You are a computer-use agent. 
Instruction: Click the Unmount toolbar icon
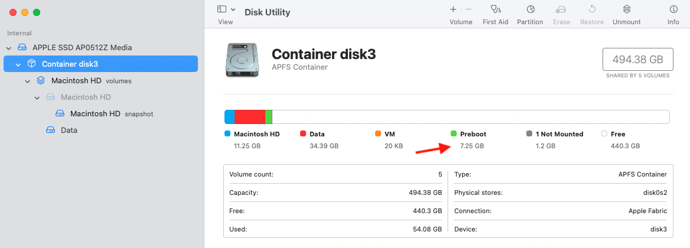click(626, 9)
